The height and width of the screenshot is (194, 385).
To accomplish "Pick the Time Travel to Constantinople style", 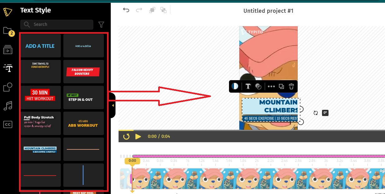I will point(41,72).
